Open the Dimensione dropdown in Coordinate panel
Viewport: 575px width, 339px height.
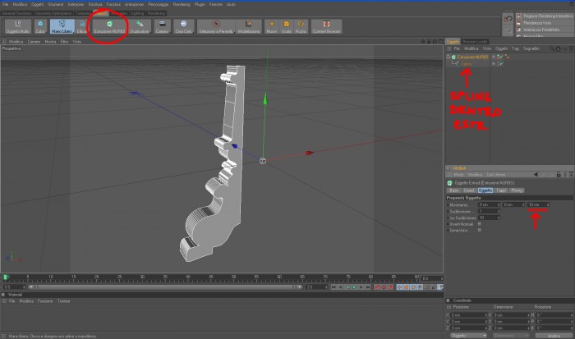click(510, 336)
